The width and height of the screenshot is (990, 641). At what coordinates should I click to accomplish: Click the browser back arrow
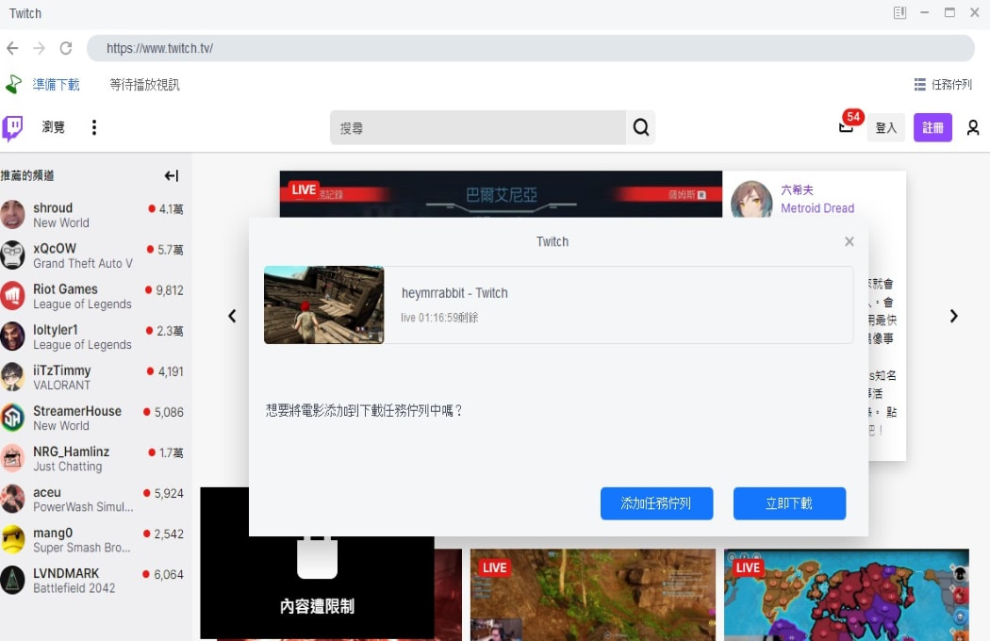tap(12, 48)
